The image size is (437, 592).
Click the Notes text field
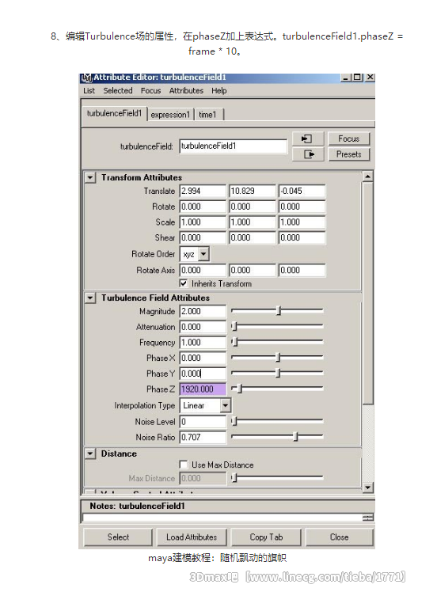pyautogui.click(x=222, y=518)
